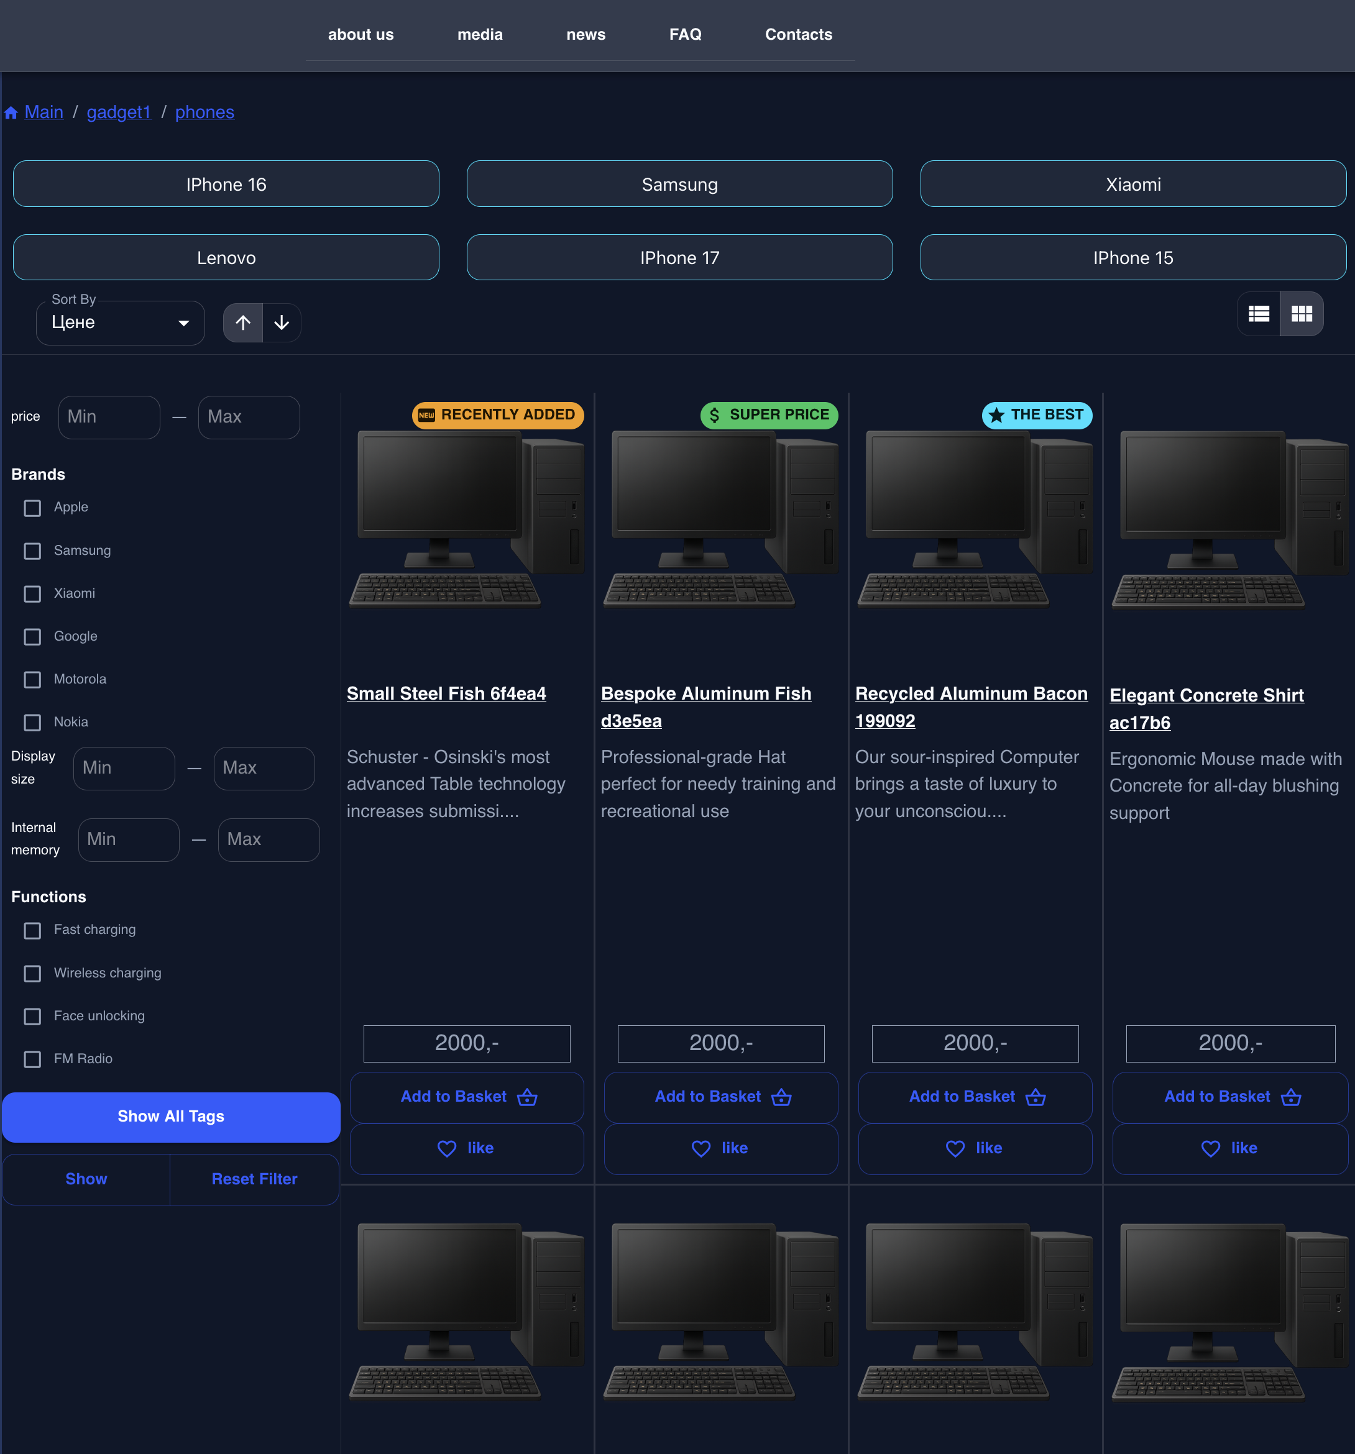The height and width of the screenshot is (1454, 1355).
Task: Sort ascending with the up arrow
Action: point(243,322)
